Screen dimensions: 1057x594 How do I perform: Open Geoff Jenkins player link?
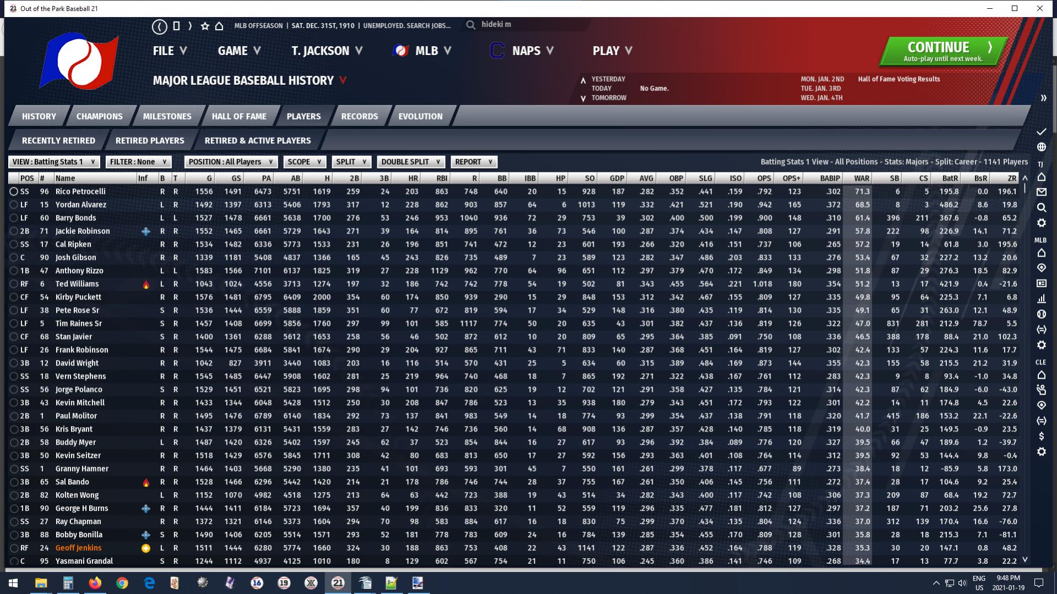tap(78, 548)
